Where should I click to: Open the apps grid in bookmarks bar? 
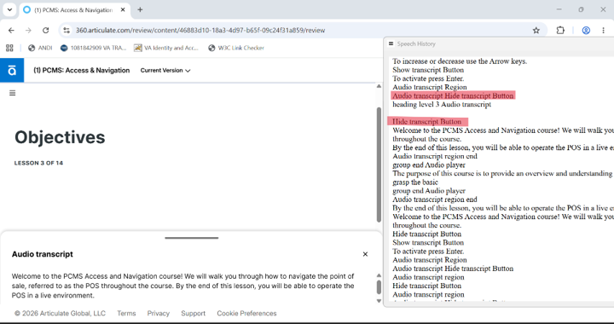click(9, 48)
